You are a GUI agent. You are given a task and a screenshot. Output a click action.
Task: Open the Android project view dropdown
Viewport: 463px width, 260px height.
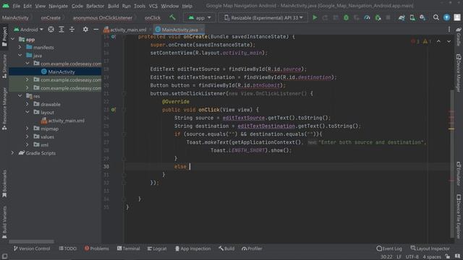(29, 30)
